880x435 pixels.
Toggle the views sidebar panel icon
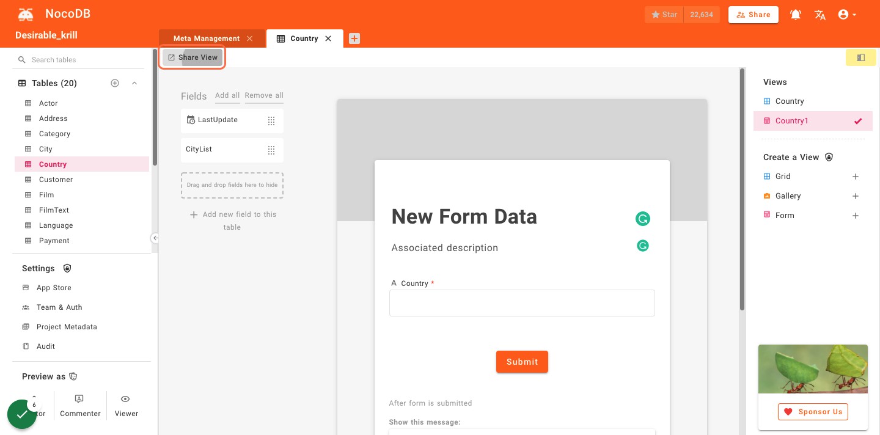861,57
